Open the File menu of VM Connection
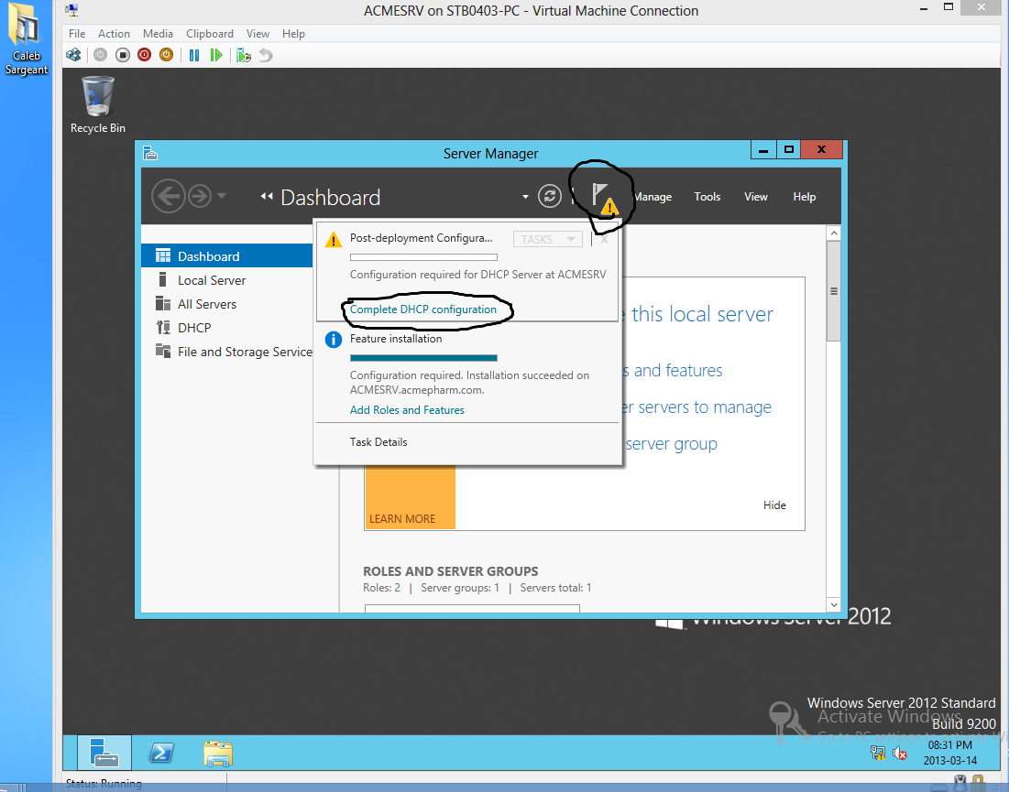Viewport: 1009px width, 792px height. (77, 34)
